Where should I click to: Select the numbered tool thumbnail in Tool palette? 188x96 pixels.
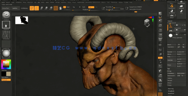pos(172,16)
